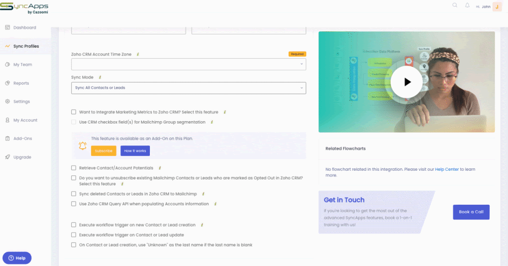Click the How it works button

135,150
